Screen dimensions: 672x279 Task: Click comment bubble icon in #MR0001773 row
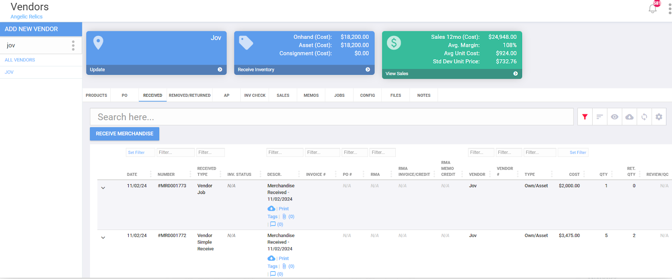pos(273,224)
